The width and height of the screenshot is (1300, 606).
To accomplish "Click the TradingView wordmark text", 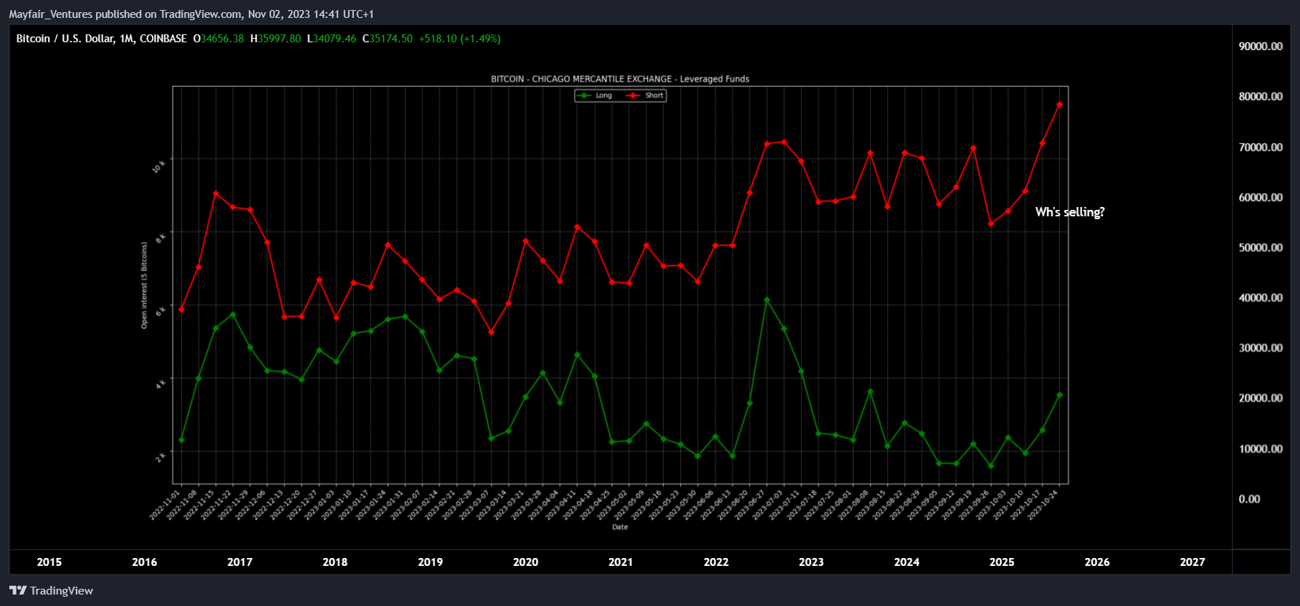I will pyautogui.click(x=62, y=591).
